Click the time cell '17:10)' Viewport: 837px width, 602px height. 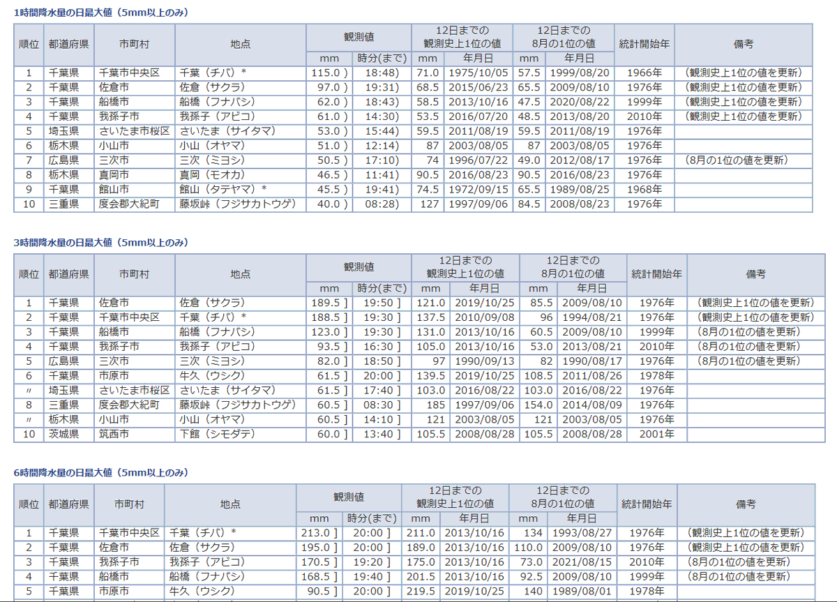point(384,160)
